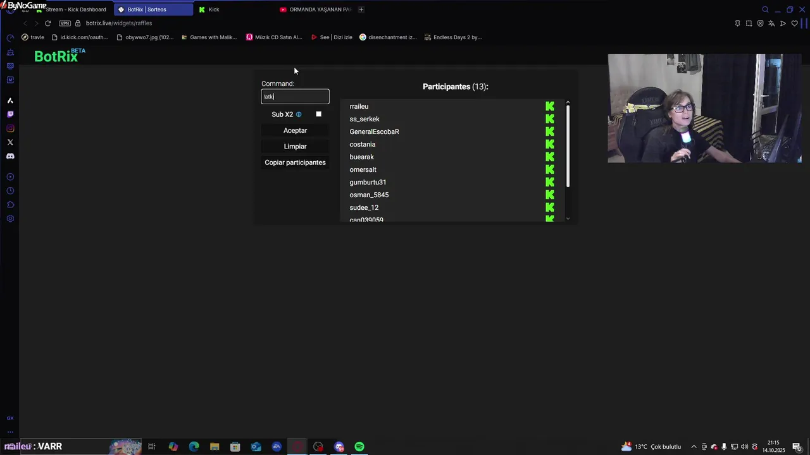
Task: Select the BotRix | Sorteos tab
Action: coord(154,9)
